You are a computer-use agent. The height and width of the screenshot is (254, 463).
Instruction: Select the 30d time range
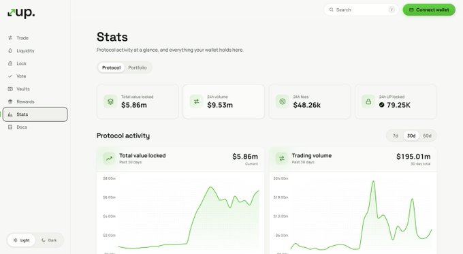(411, 136)
